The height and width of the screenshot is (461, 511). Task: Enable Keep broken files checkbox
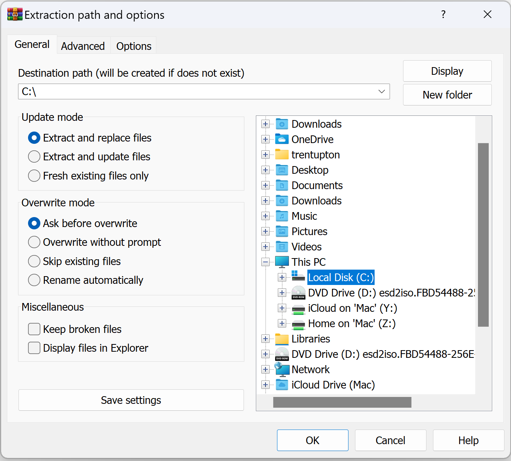pos(34,329)
